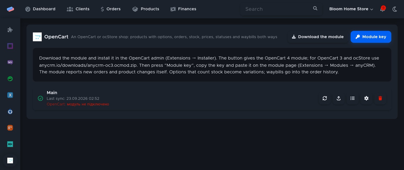
Task: Click the app logo in top-left corner
Action: (10, 9)
